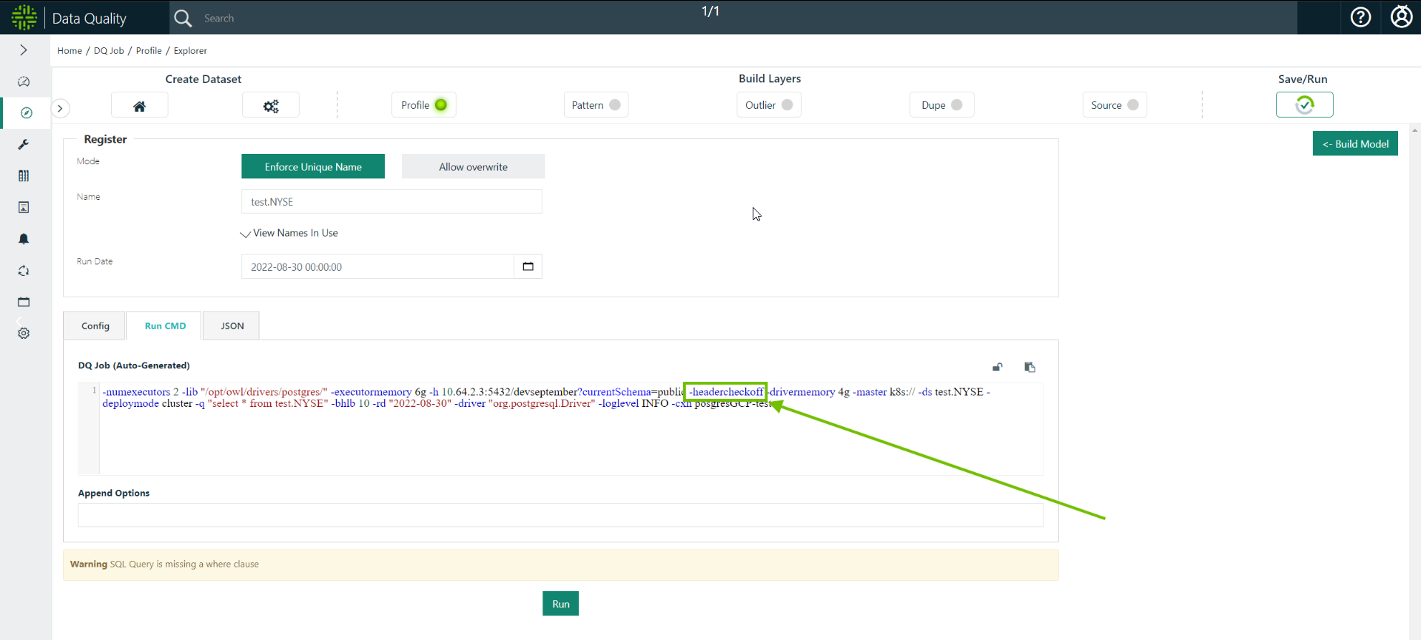Expand View Names In Use
Image resolution: width=1421 pixels, height=640 pixels.
(289, 233)
